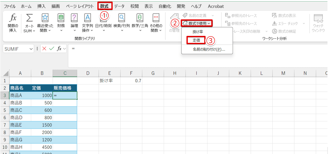Select cell F1 containing 0.7
Viewport: 330px width, 154px height.
pyautogui.click(x=131, y=80)
